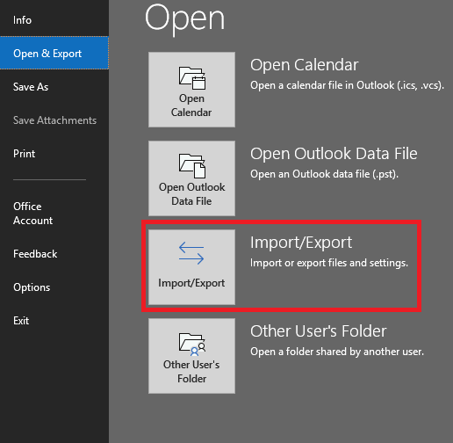
Task: Click the Open Calendar heading text
Action: pyautogui.click(x=305, y=65)
